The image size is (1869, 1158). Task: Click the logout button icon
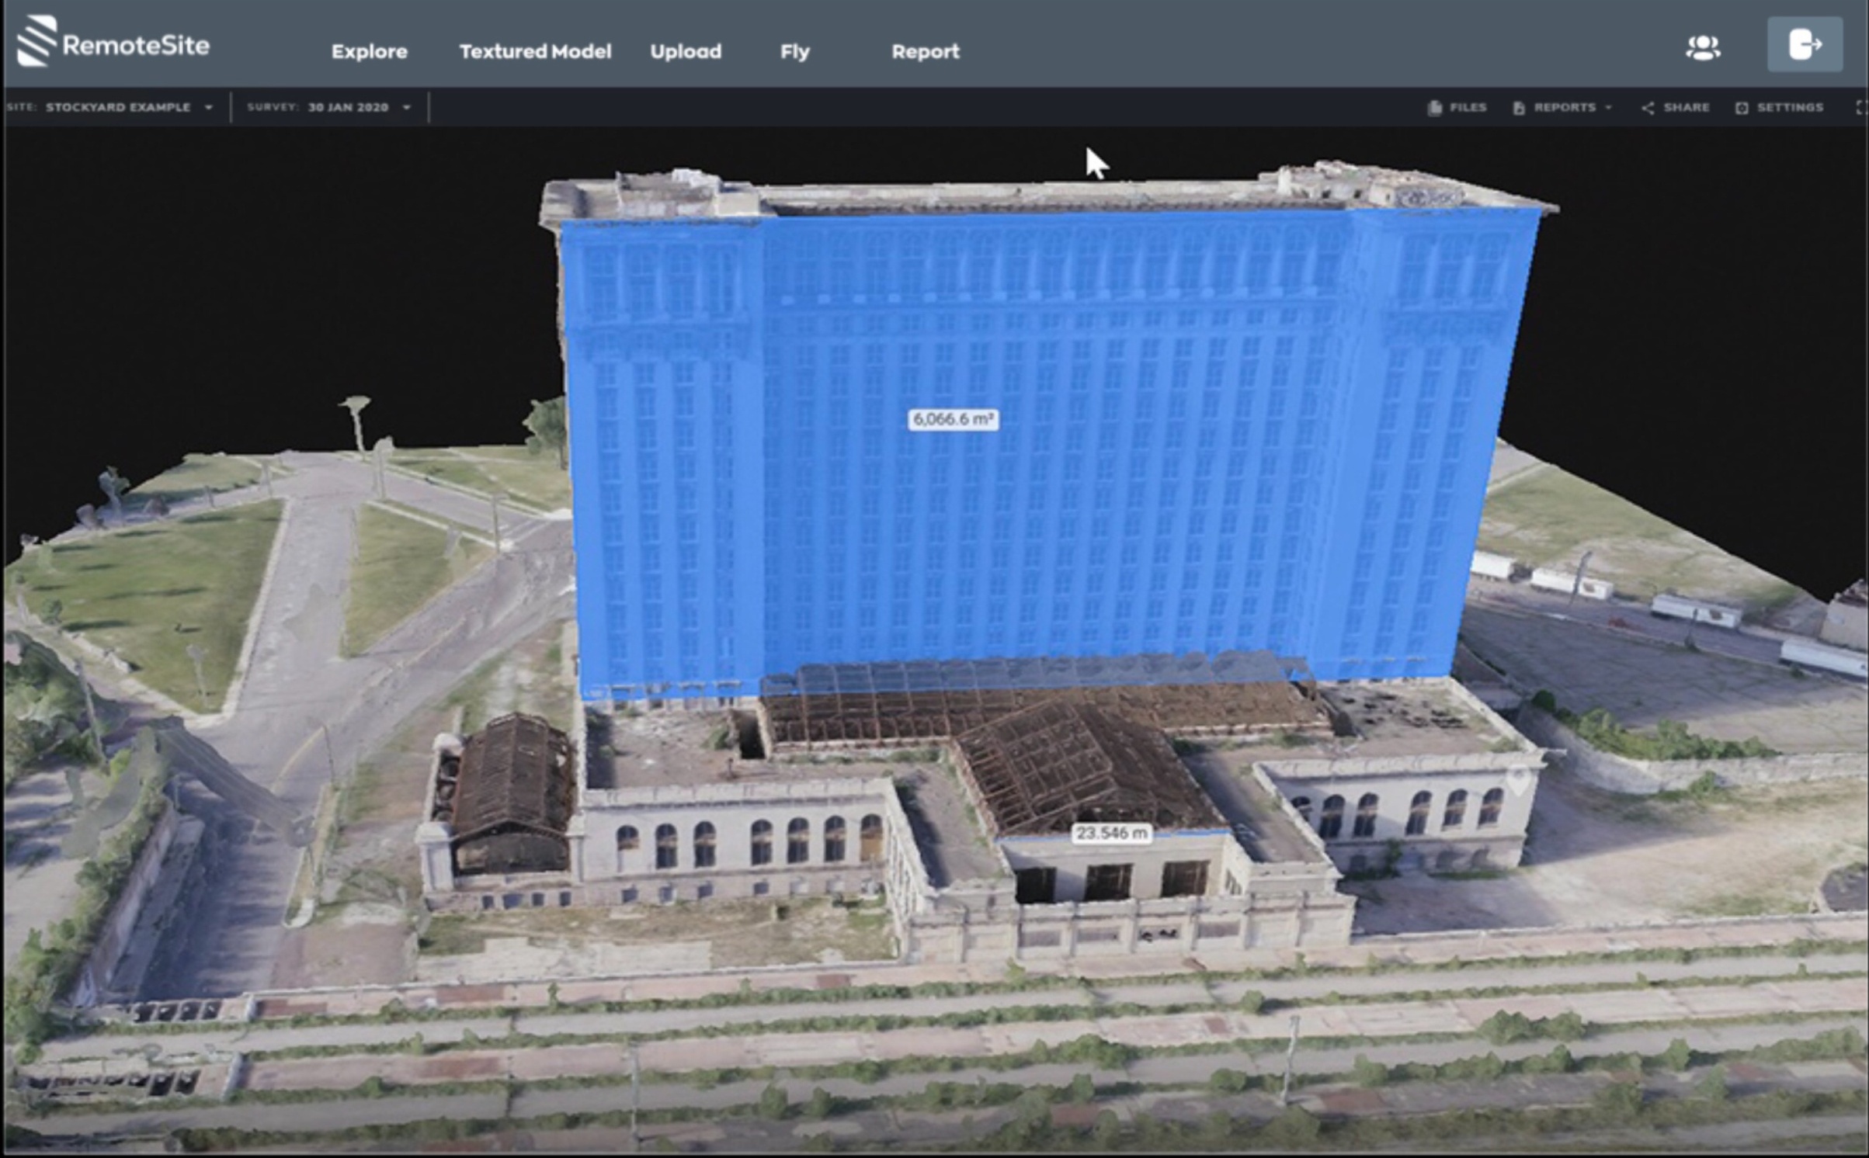point(1805,44)
